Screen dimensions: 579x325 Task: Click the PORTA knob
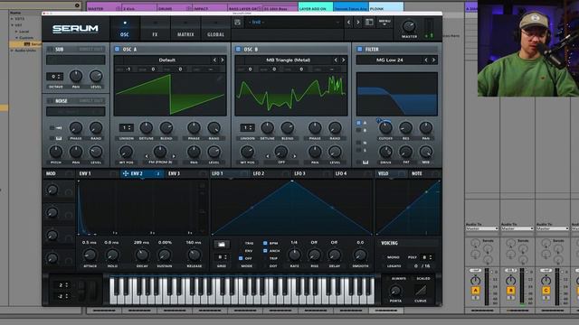pyautogui.click(x=395, y=291)
